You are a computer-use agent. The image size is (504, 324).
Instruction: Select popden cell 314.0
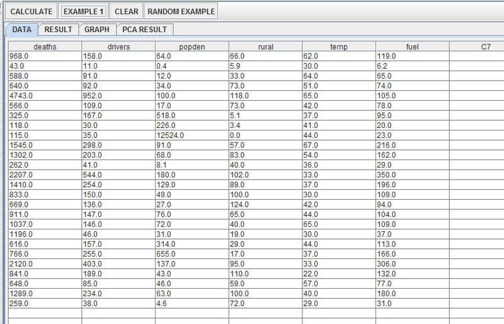tap(192, 244)
